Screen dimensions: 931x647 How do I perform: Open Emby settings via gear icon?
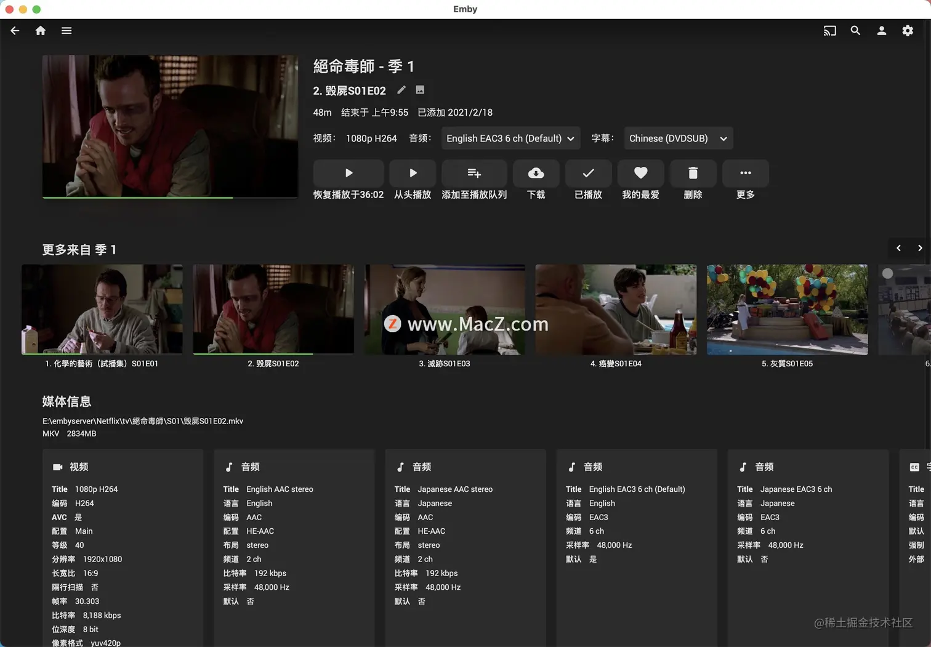coord(907,30)
